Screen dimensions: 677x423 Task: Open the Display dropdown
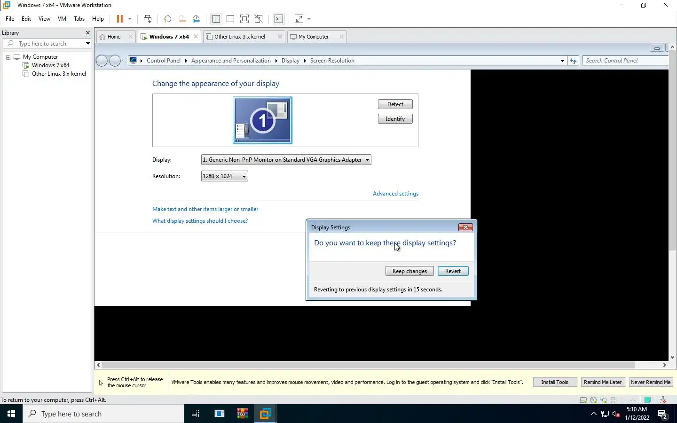pyautogui.click(x=286, y=160)
